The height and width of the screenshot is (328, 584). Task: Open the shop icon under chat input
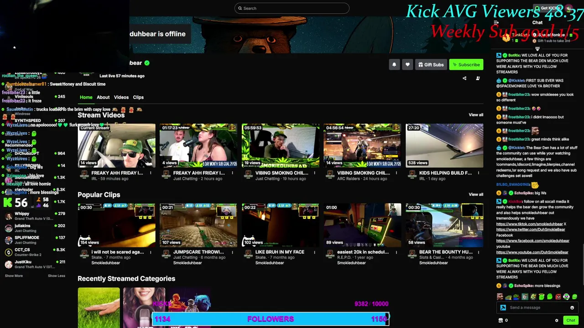[x=501, y=320]
